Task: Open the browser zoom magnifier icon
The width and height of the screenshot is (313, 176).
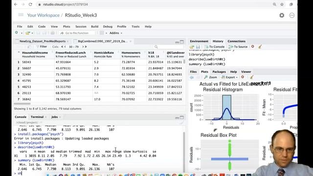Action: tap(274, 4)
